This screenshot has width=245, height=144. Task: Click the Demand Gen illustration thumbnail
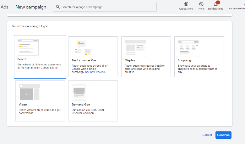coord(82,92)
